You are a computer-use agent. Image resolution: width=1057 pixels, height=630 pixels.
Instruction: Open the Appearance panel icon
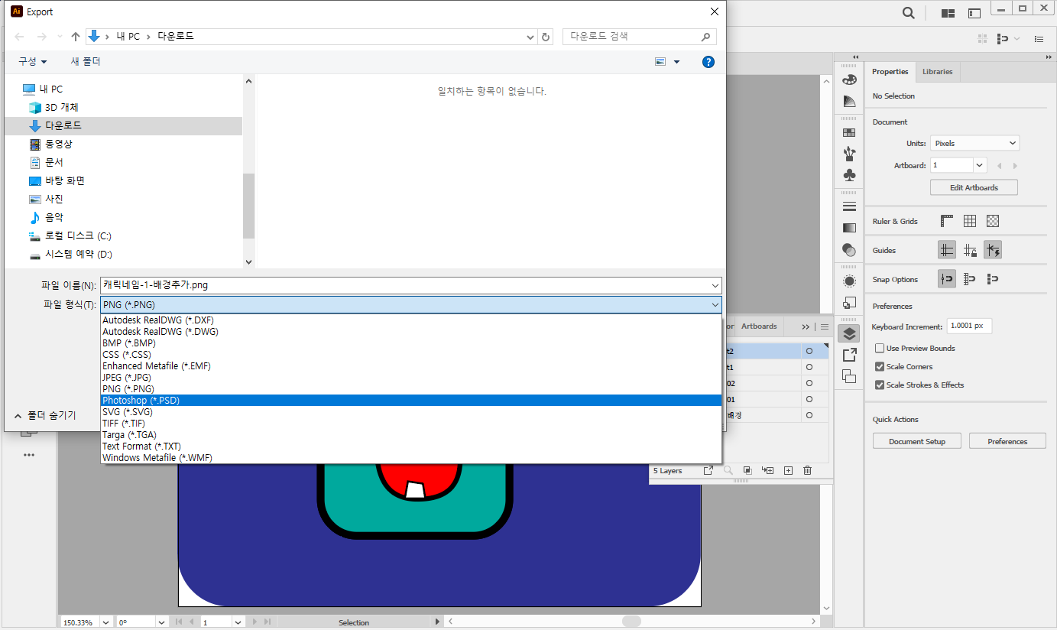coord(849,281)
